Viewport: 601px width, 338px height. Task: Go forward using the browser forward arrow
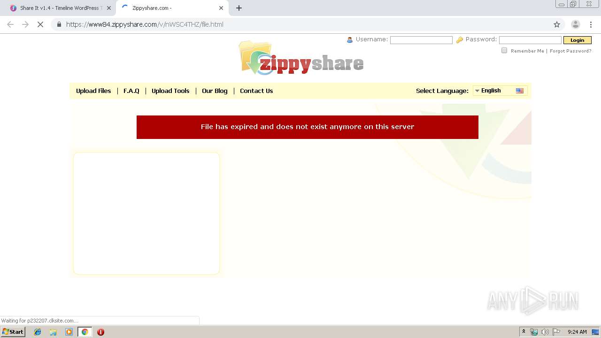(x=25, y=24)
